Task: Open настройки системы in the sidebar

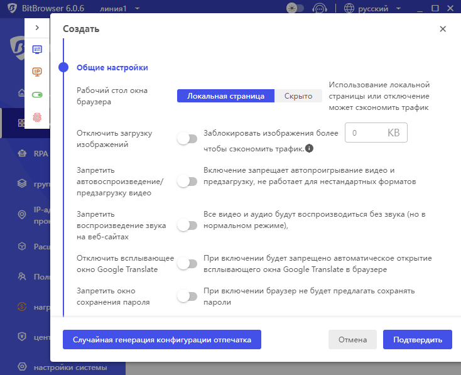Action: coord(70,367)
